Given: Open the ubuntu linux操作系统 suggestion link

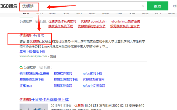Looking at the screenshot, I should 126,21.
